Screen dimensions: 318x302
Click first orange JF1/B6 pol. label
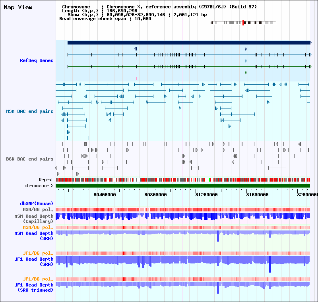(x=38, y=253)
